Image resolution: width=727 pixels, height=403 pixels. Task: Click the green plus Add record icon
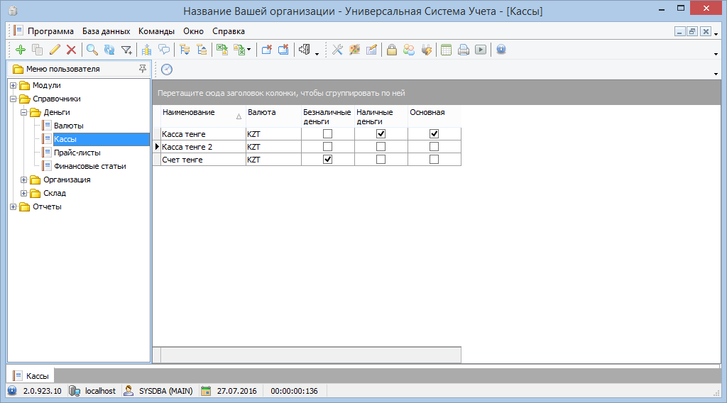point(20,50)
